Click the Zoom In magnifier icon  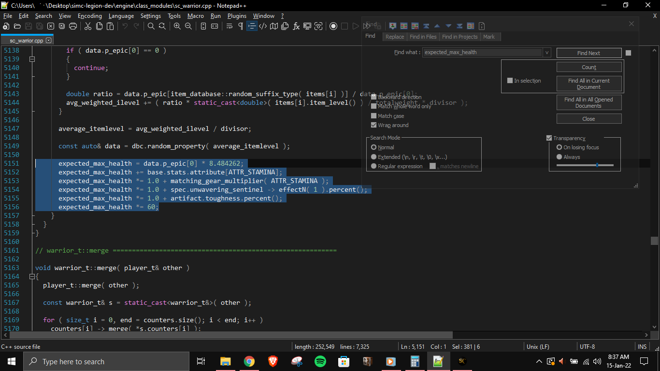coord(177,26)
